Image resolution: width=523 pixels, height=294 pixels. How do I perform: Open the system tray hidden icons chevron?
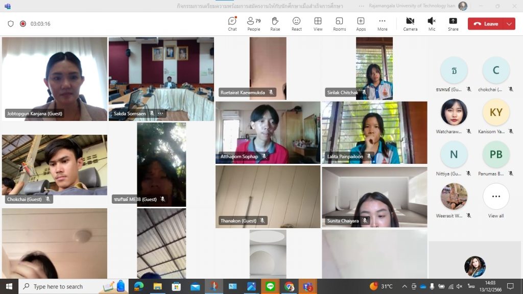405,286
